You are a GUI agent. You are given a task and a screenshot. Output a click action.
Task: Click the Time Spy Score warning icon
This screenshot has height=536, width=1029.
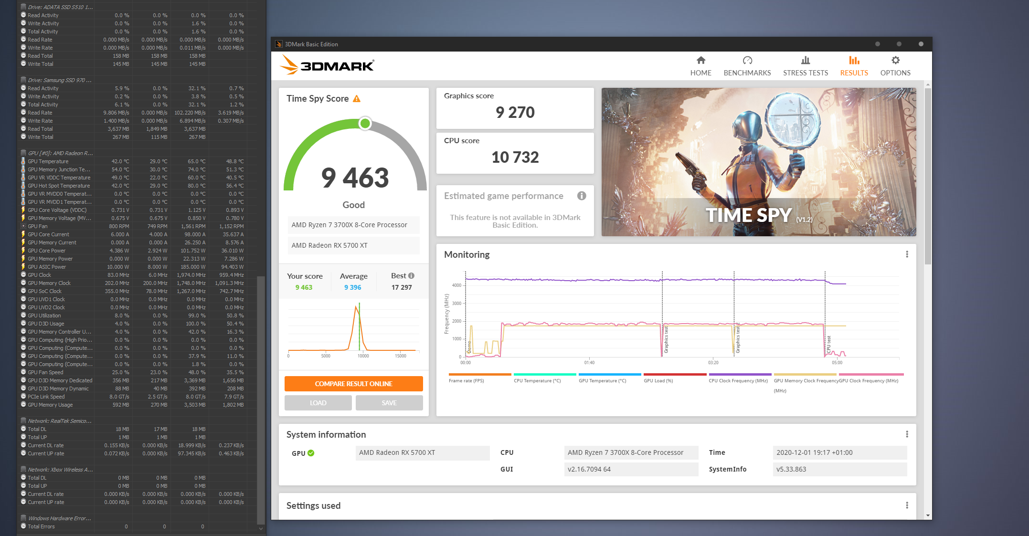[357, 99]
